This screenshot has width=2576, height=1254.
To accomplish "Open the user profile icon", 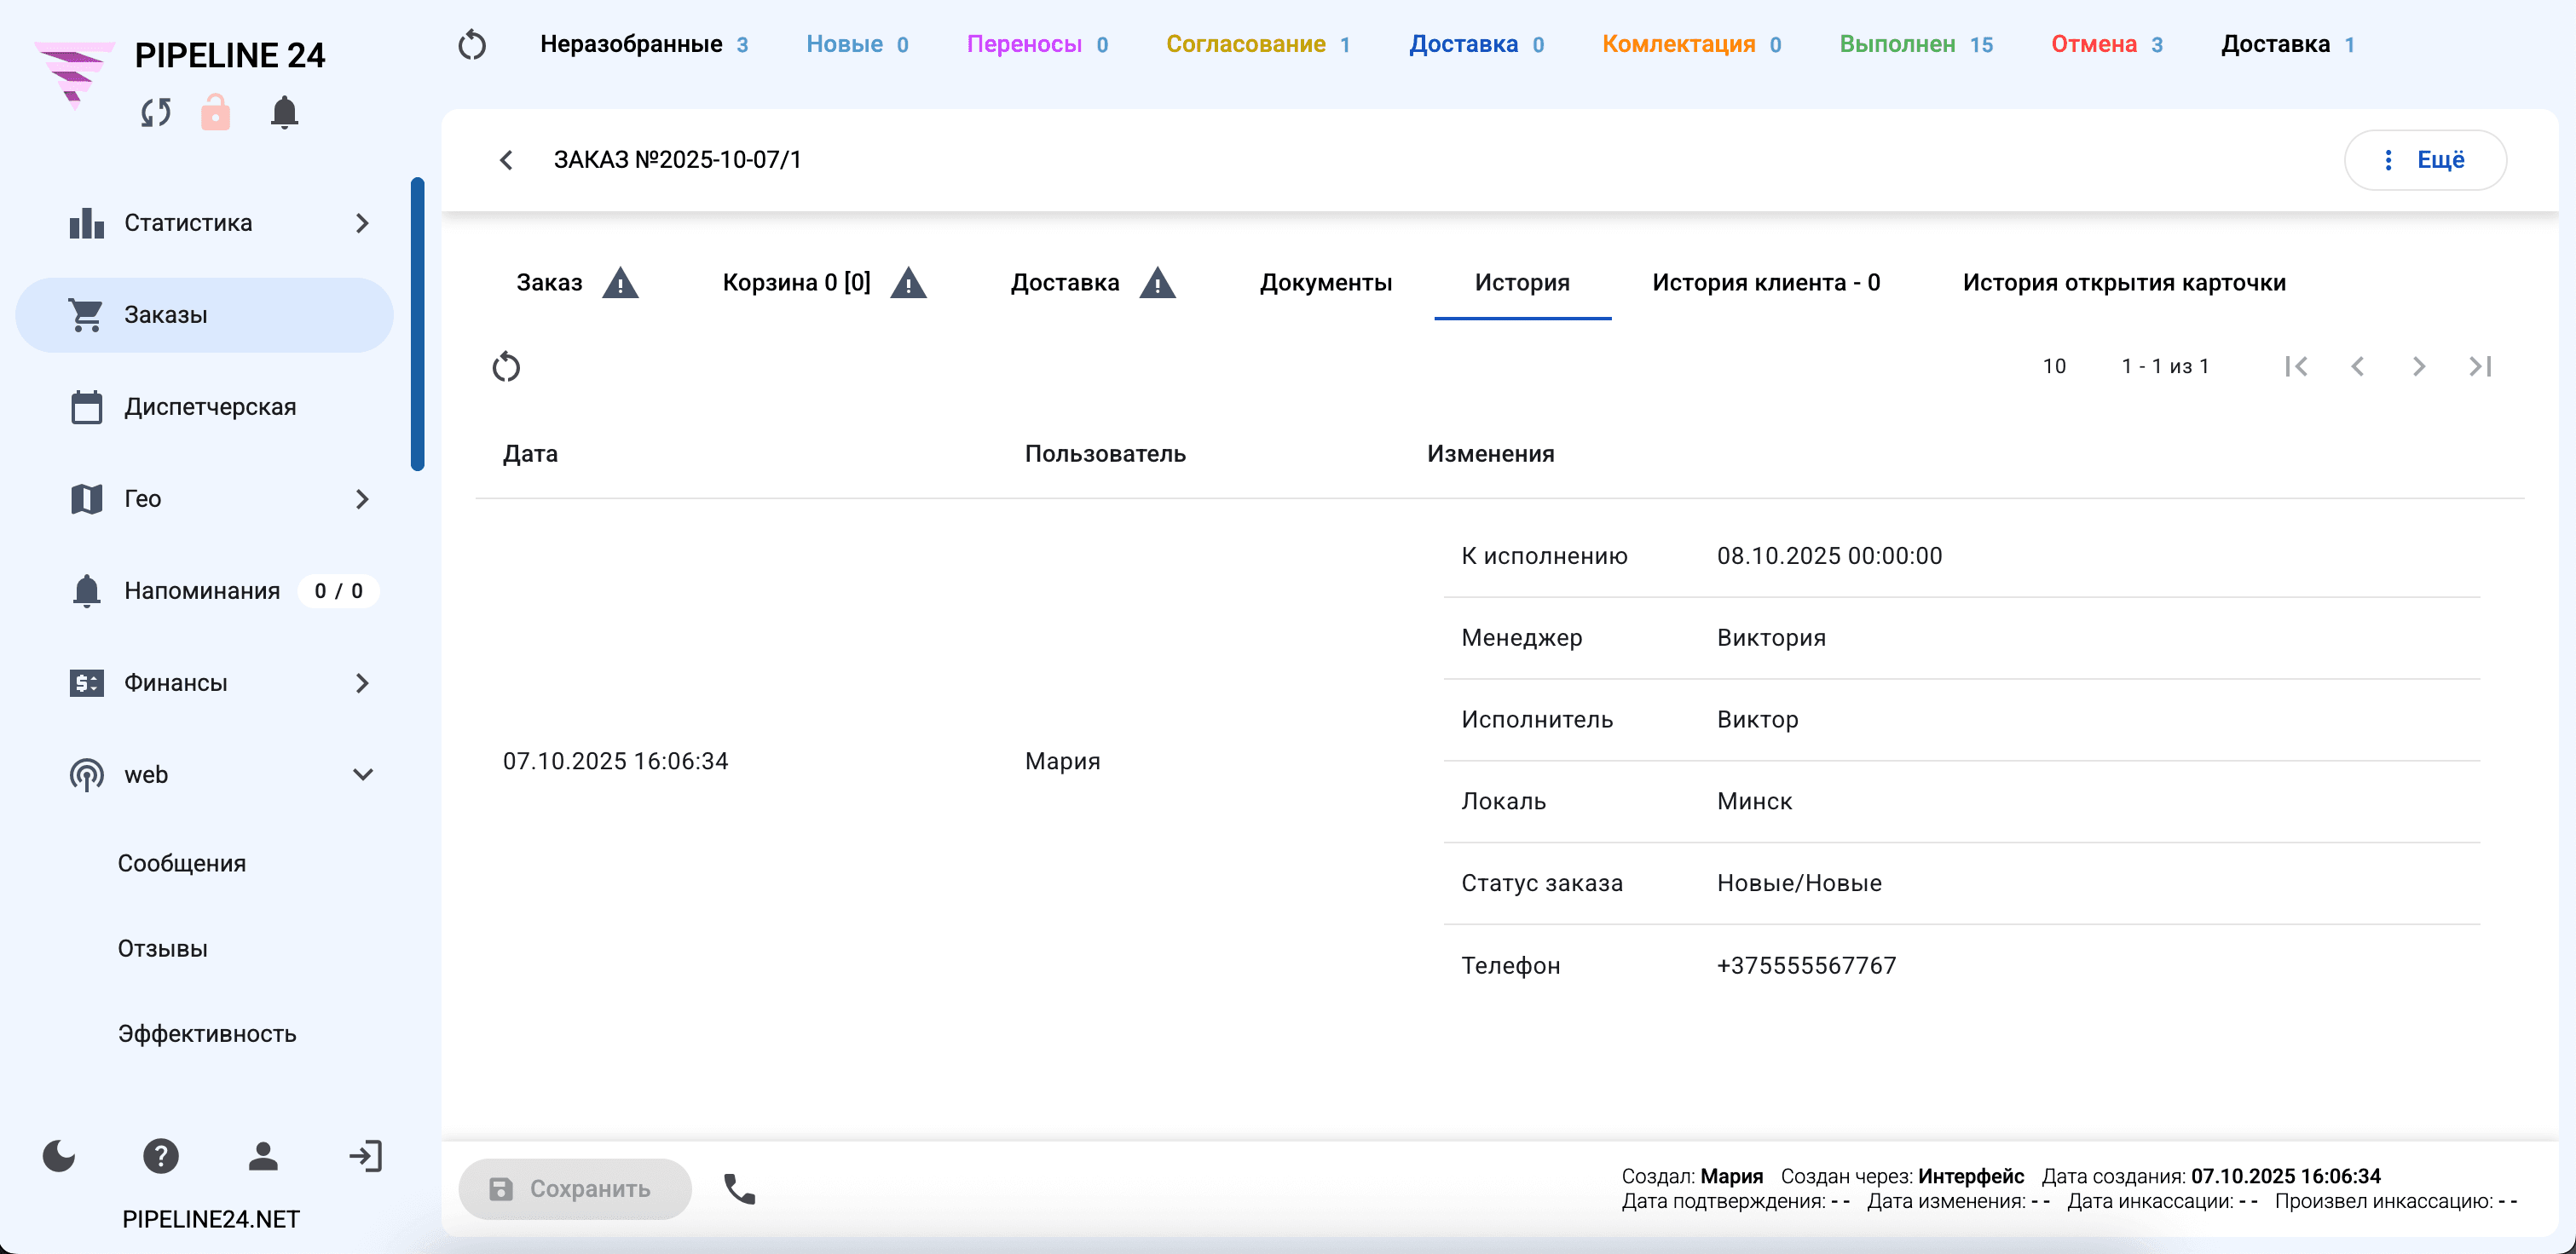I will [x=263, y=1156].
